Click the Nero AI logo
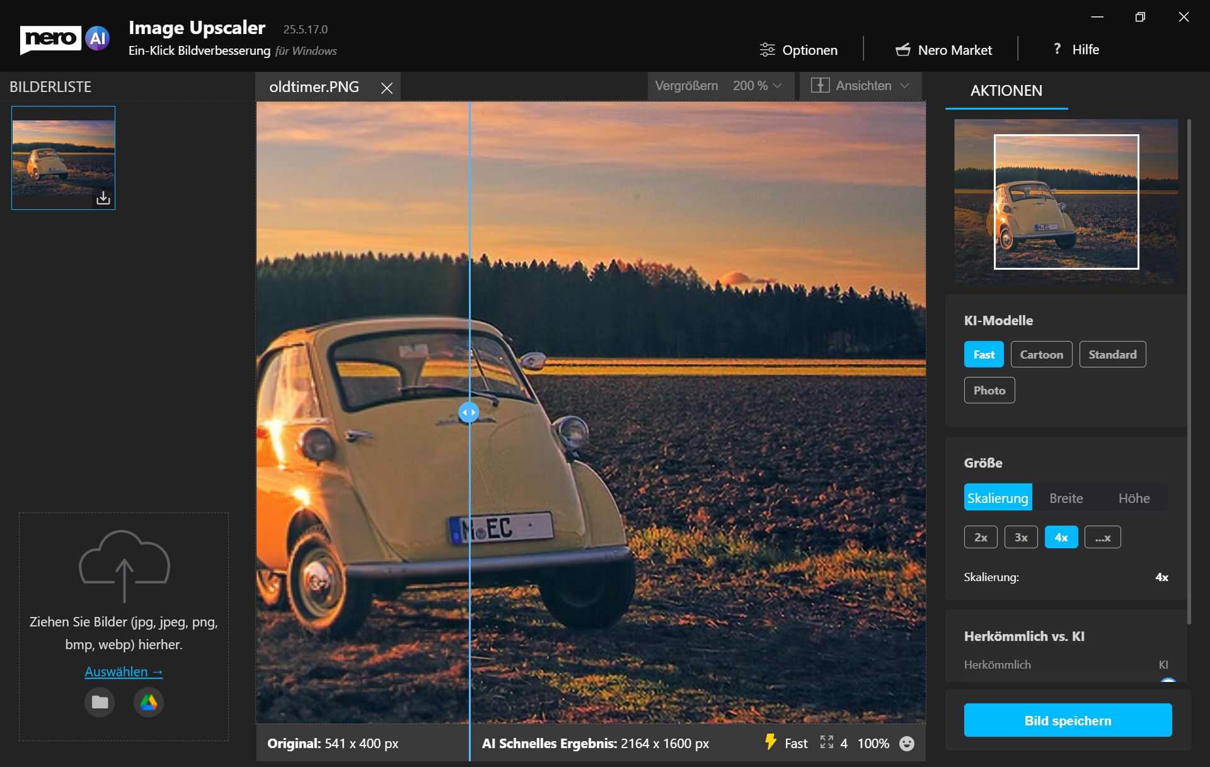The image size is (1210, 767). pos(65,39)
